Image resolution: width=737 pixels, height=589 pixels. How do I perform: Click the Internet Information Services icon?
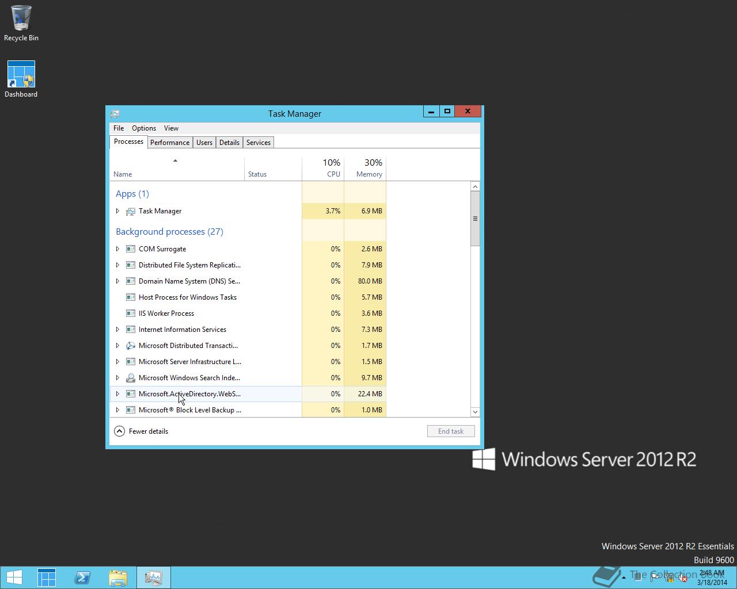coord(131,330)
